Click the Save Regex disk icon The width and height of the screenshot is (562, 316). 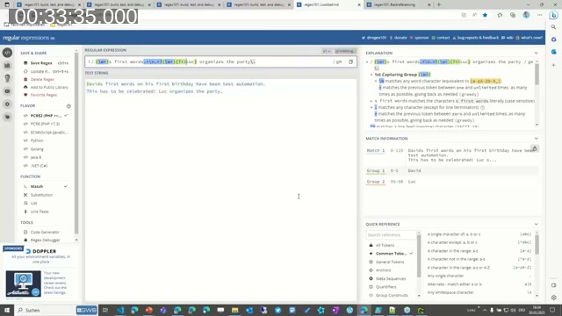25,63
